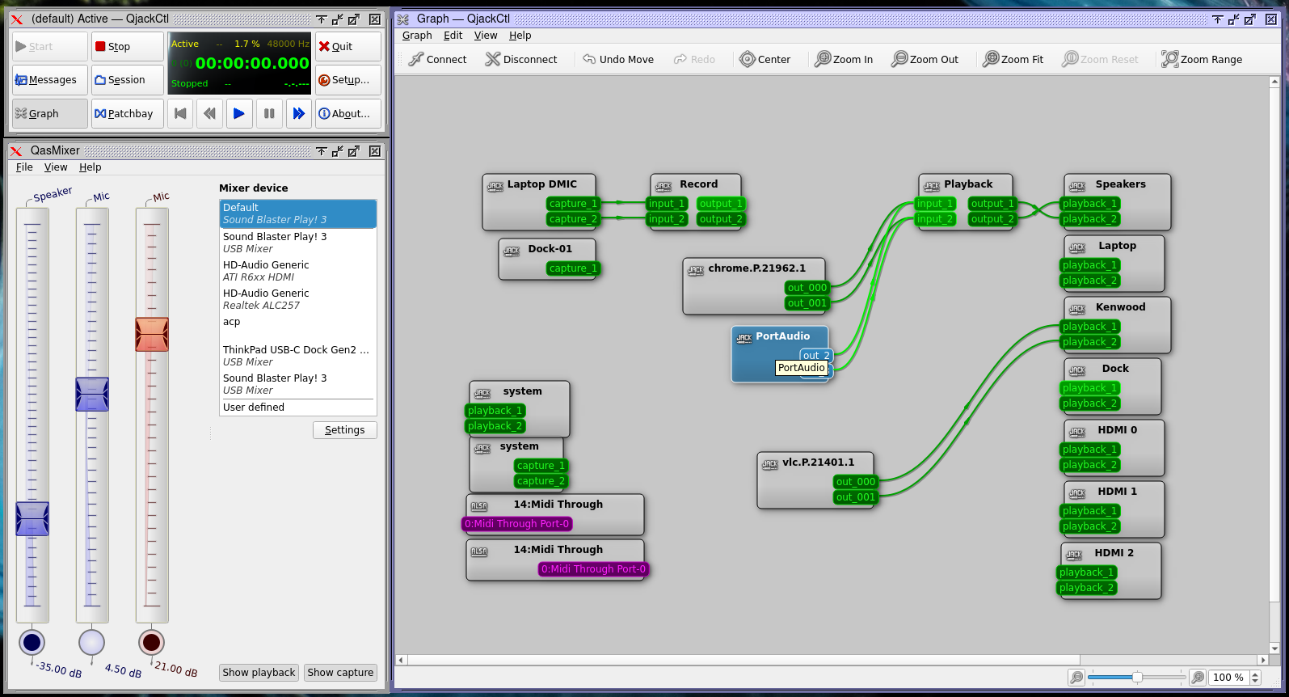Open QasMixer View menu

pyautogui.click(x=56, y=167)
